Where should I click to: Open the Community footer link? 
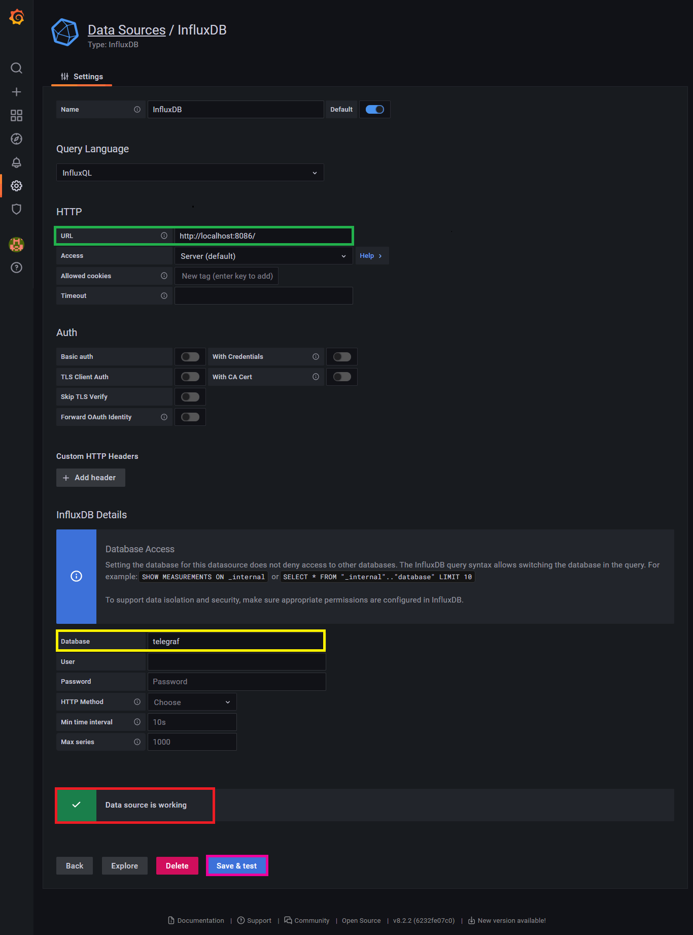[x=306, y=921]
